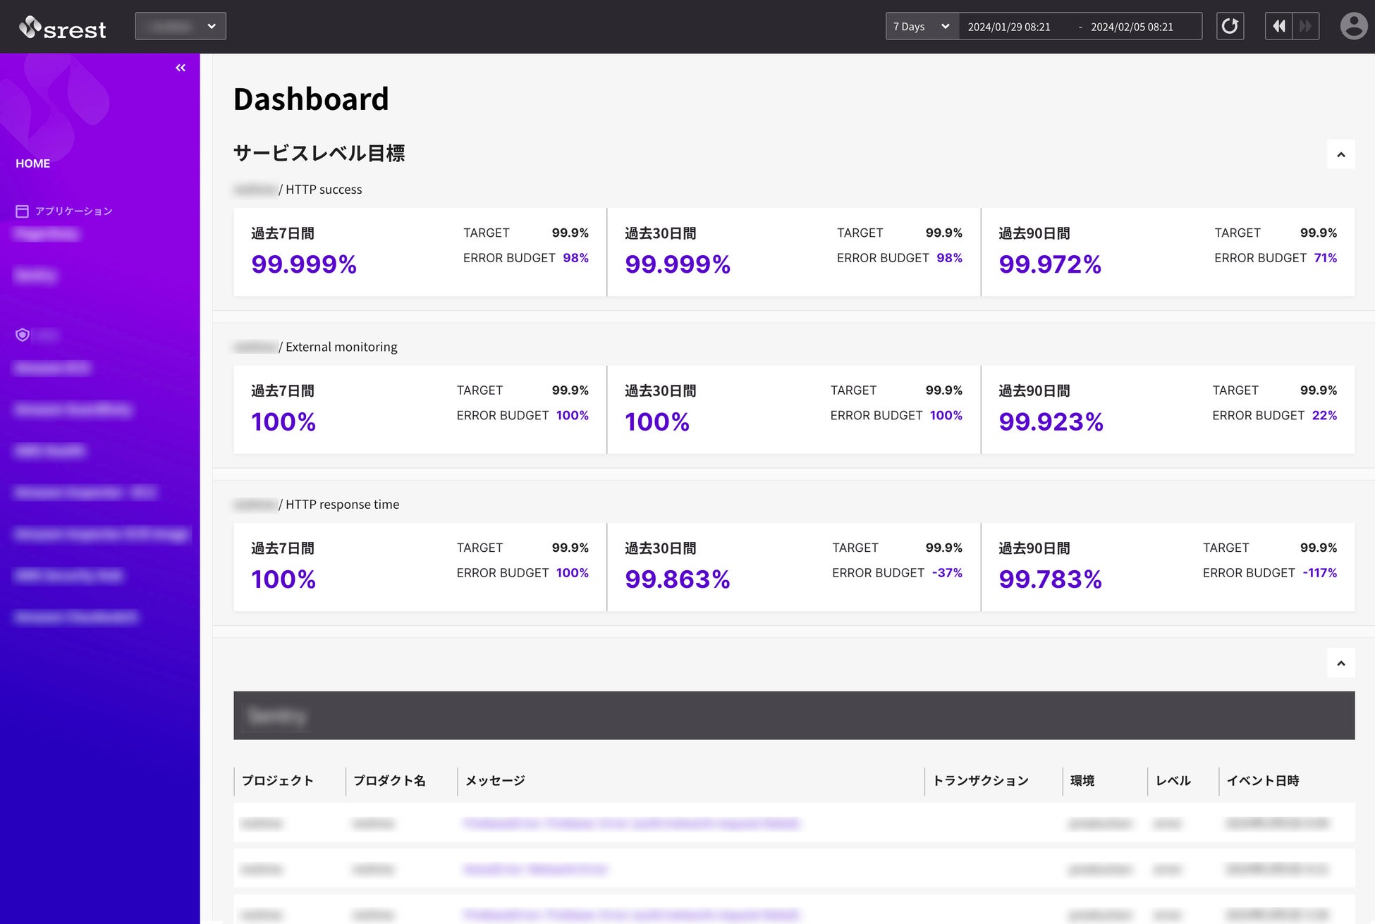Collapse the サービスレベル目標 section

1340,154
